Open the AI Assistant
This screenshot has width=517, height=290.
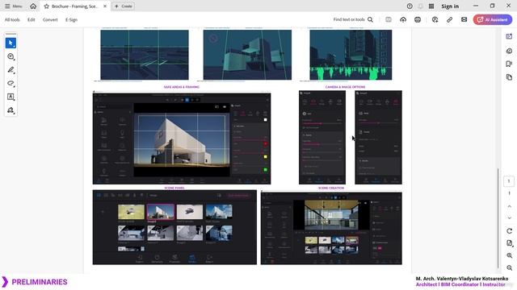tap(493, 19)
